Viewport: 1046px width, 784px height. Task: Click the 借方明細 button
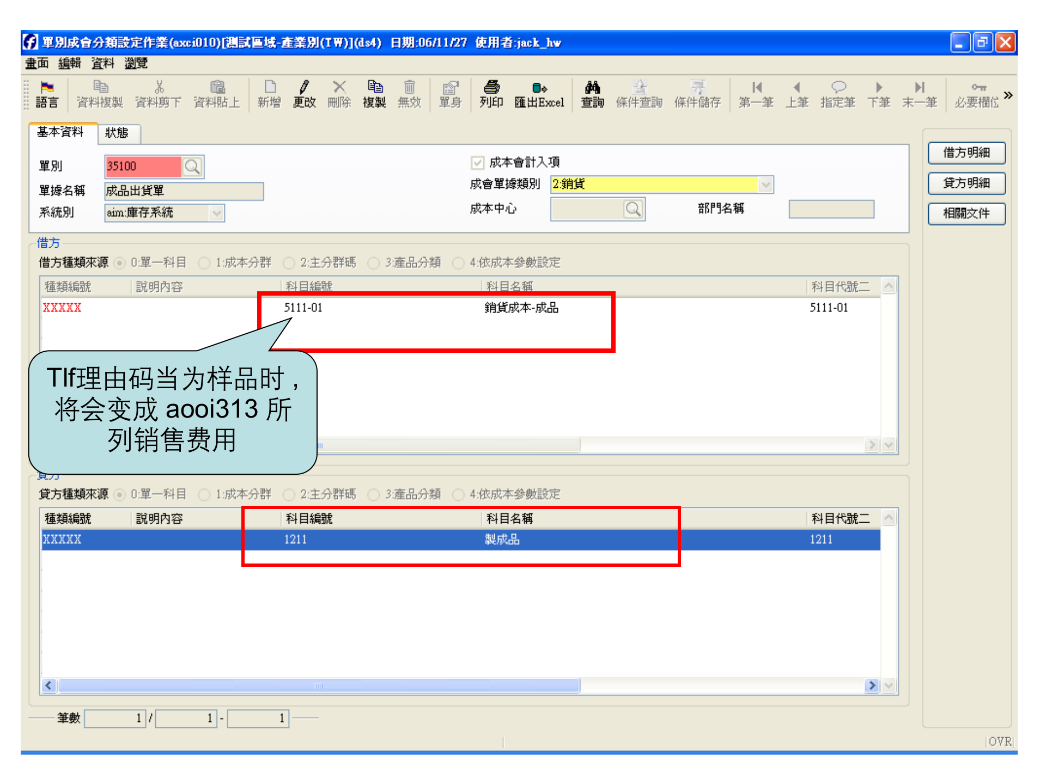tap(966, 153)
